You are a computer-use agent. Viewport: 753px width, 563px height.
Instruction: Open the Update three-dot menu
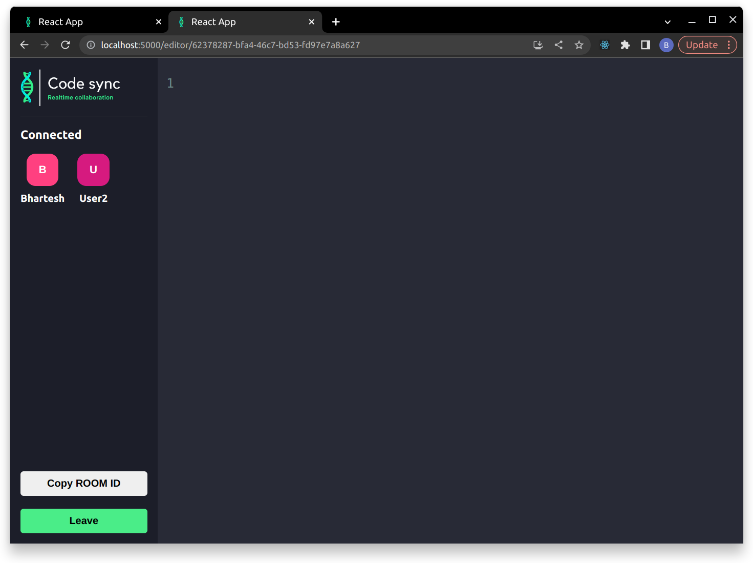click(729, 45)
